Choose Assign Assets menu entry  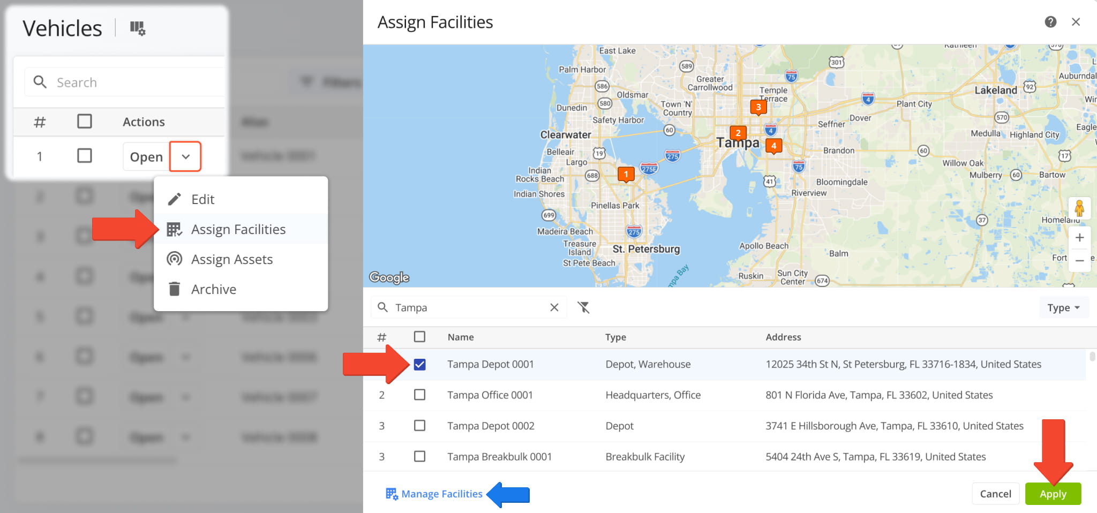click(241, 259)
